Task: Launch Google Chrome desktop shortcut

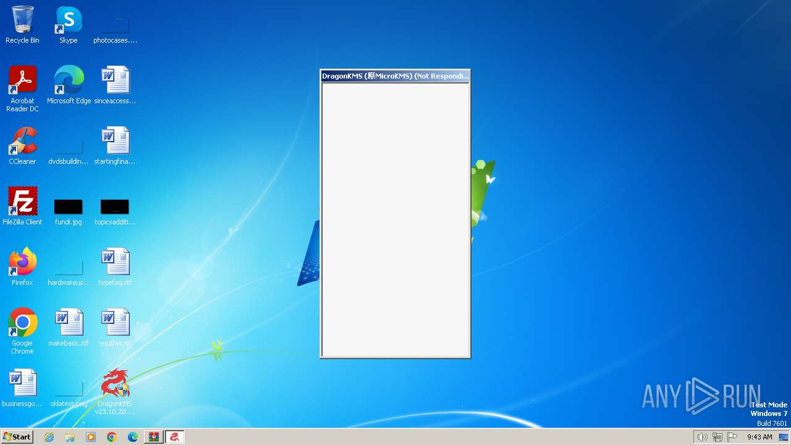Action: pos(22,331)
